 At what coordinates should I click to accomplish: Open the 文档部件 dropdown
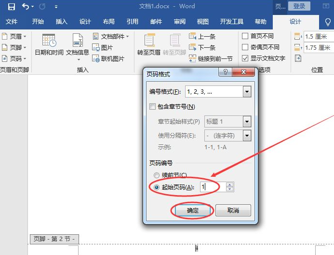pos(111,37)
